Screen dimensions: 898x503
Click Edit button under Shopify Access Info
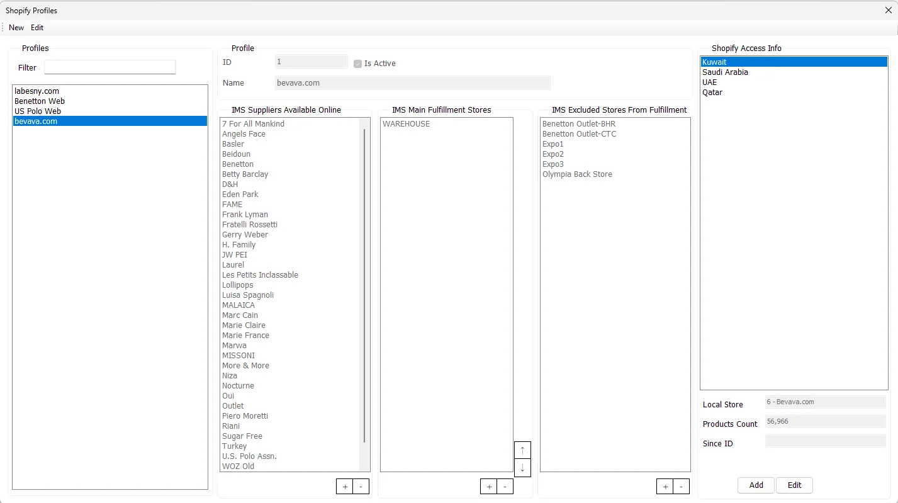(x=795, y=485)
